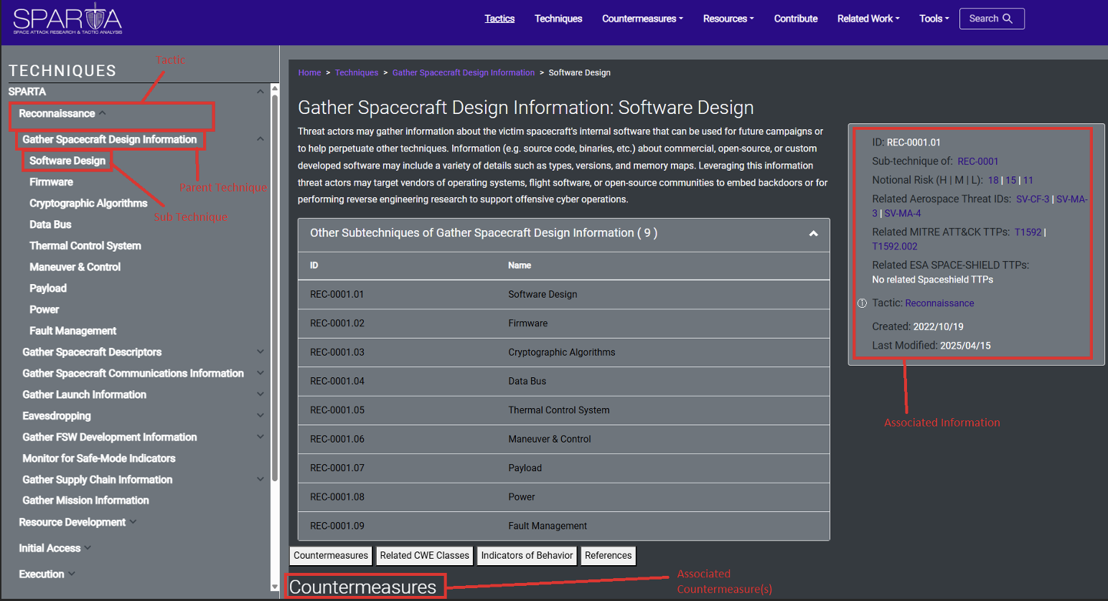Click sidebar scrollbar up arrow
The width and height of the screenshot is (1108, 601).
pyautogui.click(x=275, y=89)
